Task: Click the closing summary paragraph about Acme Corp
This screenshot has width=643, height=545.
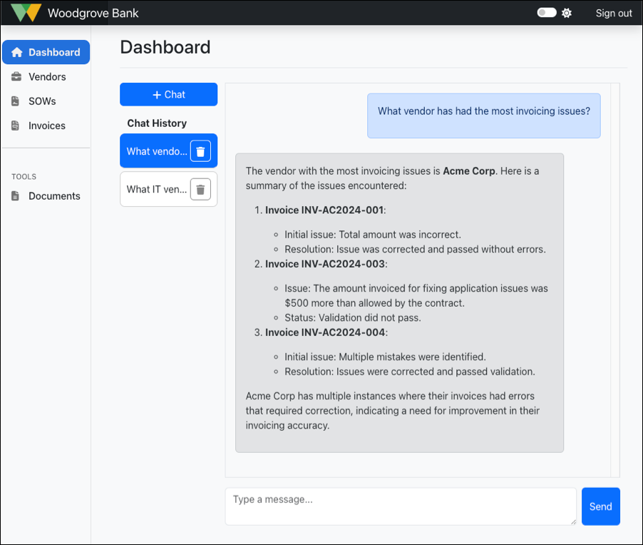Action: coord(393,410)
